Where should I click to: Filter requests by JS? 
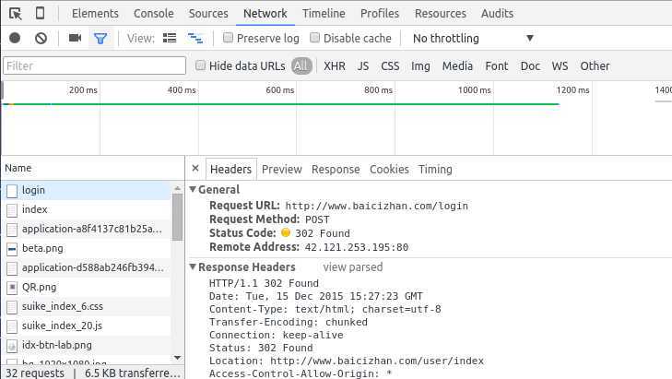pyautogui.click(x=363, y=66)
